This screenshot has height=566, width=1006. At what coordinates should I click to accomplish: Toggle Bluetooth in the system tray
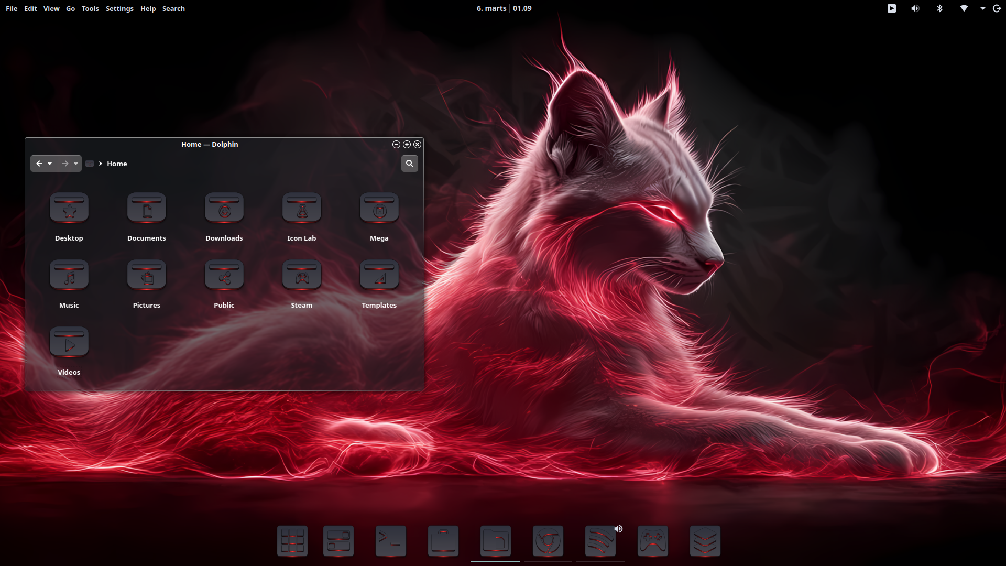pyautogui.click(x=939, y=8)
